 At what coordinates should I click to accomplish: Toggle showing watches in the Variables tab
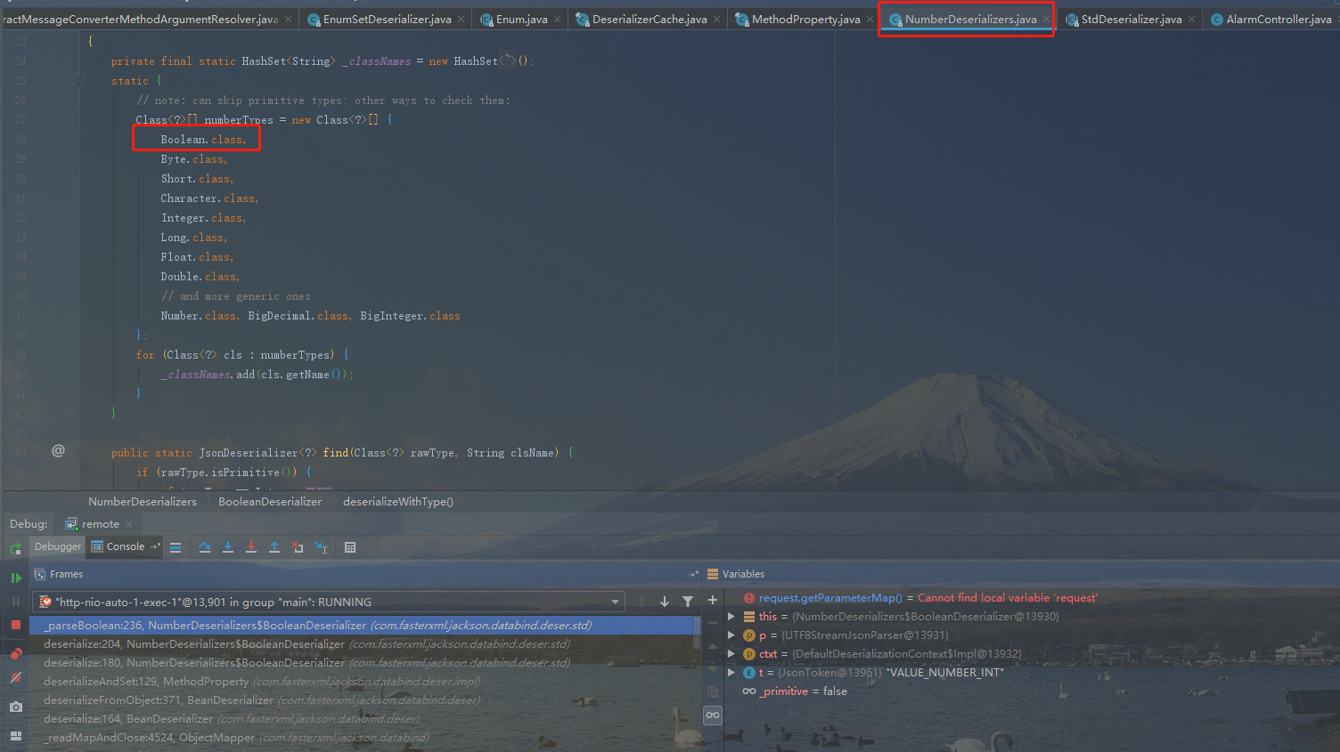point(713,715)
